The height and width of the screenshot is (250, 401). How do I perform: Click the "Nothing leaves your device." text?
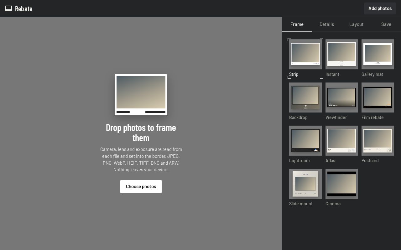(x=141, y=170)
